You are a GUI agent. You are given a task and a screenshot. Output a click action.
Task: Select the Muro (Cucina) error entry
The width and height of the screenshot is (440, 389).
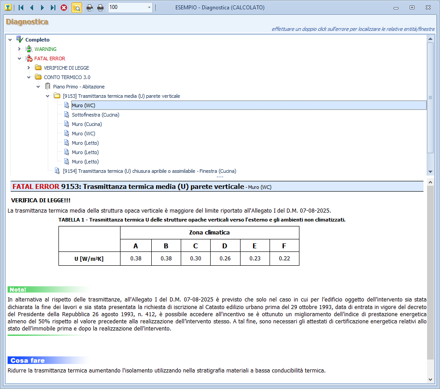[87, 124]
